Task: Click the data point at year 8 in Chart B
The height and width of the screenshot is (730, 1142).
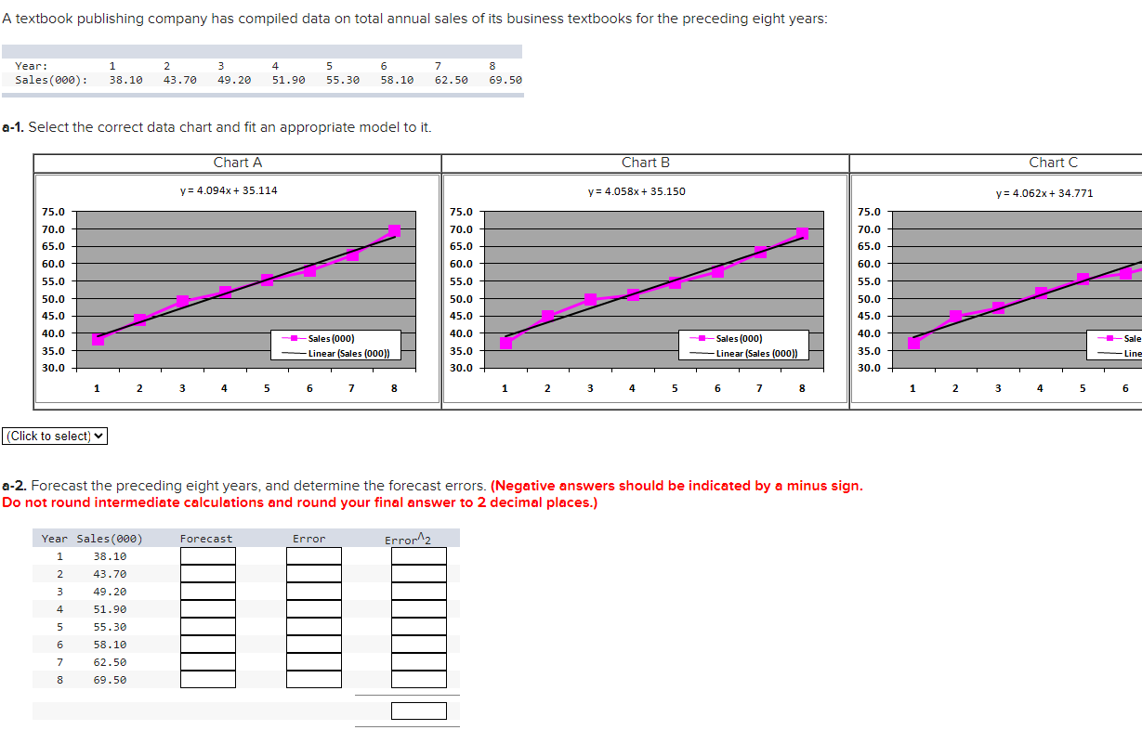Action: (x=801, y=233)
